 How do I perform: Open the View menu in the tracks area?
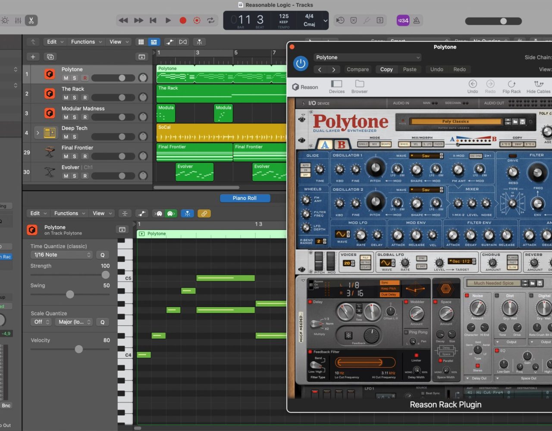[x=119, y=42]
